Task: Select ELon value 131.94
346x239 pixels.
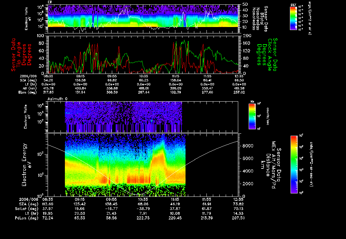Action: pyautogui.click(x=80, y=92)
